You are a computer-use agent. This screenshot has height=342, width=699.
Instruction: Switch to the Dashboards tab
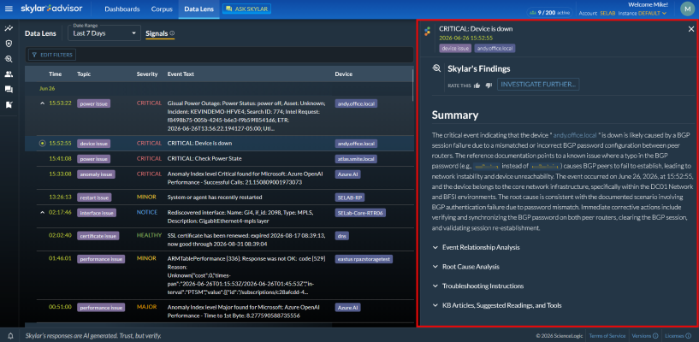[121, 9]
